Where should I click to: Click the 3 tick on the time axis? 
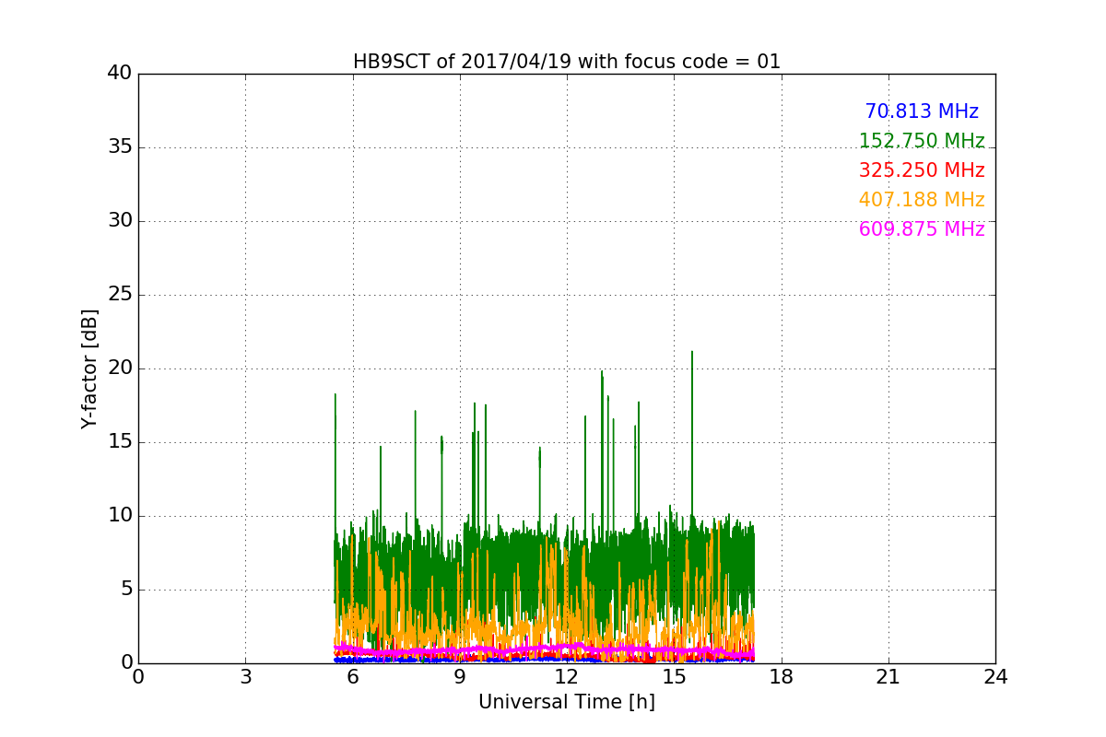245,677
